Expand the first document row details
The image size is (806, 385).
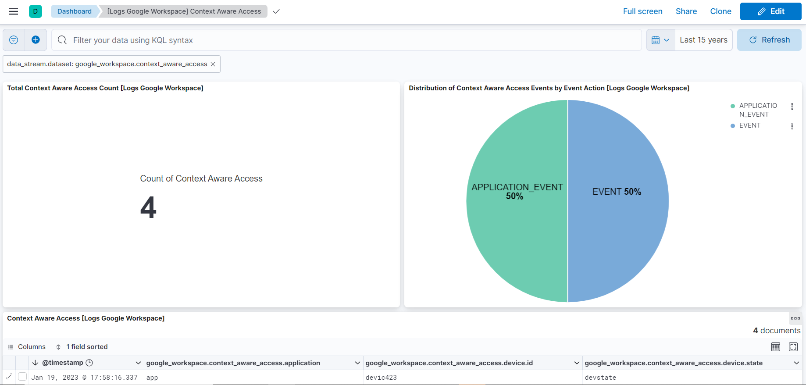coord(9,377)
